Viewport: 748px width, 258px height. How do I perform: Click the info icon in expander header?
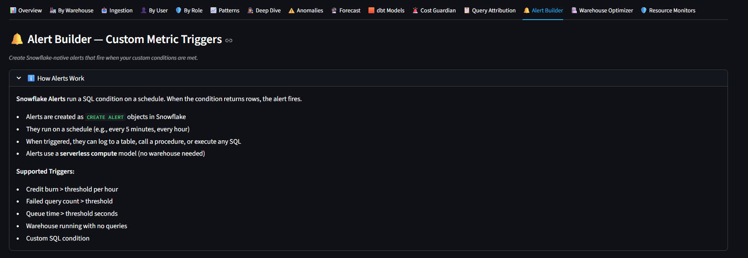pyautogui.click(x=31, y=78)
